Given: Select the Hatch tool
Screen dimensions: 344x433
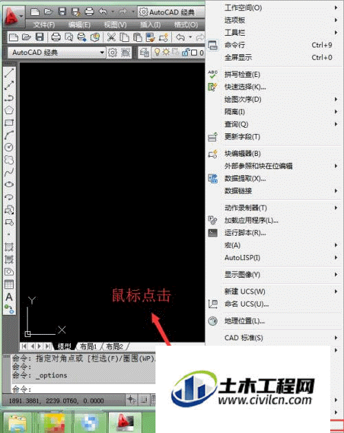Looking at the screenshot, I should tap(9, 247).
